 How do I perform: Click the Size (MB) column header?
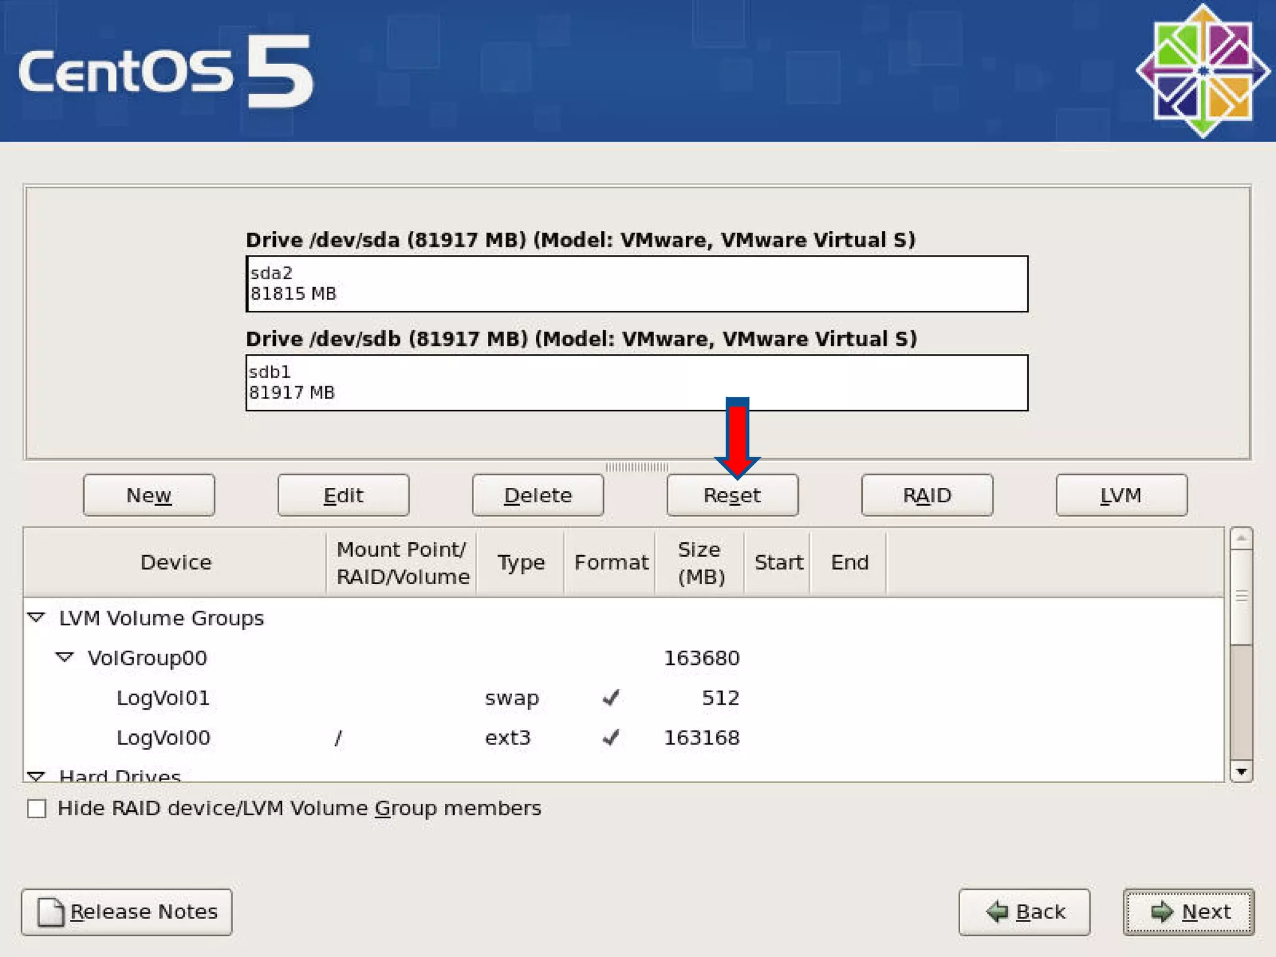tap(700, 563)
